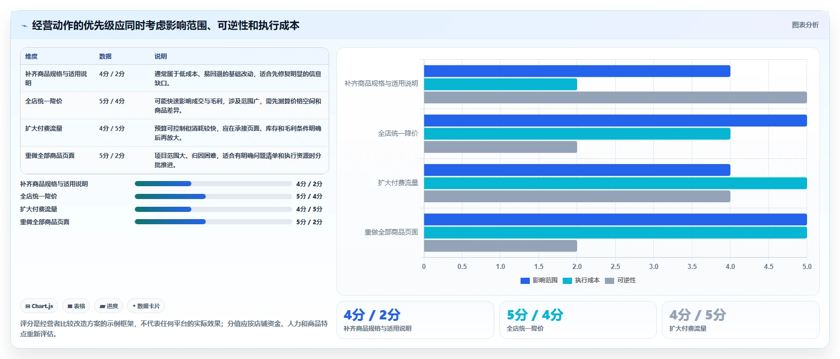Screen dimensions: 840x359
Task: Click the 说明 table column header
Action: pos(160,57)
